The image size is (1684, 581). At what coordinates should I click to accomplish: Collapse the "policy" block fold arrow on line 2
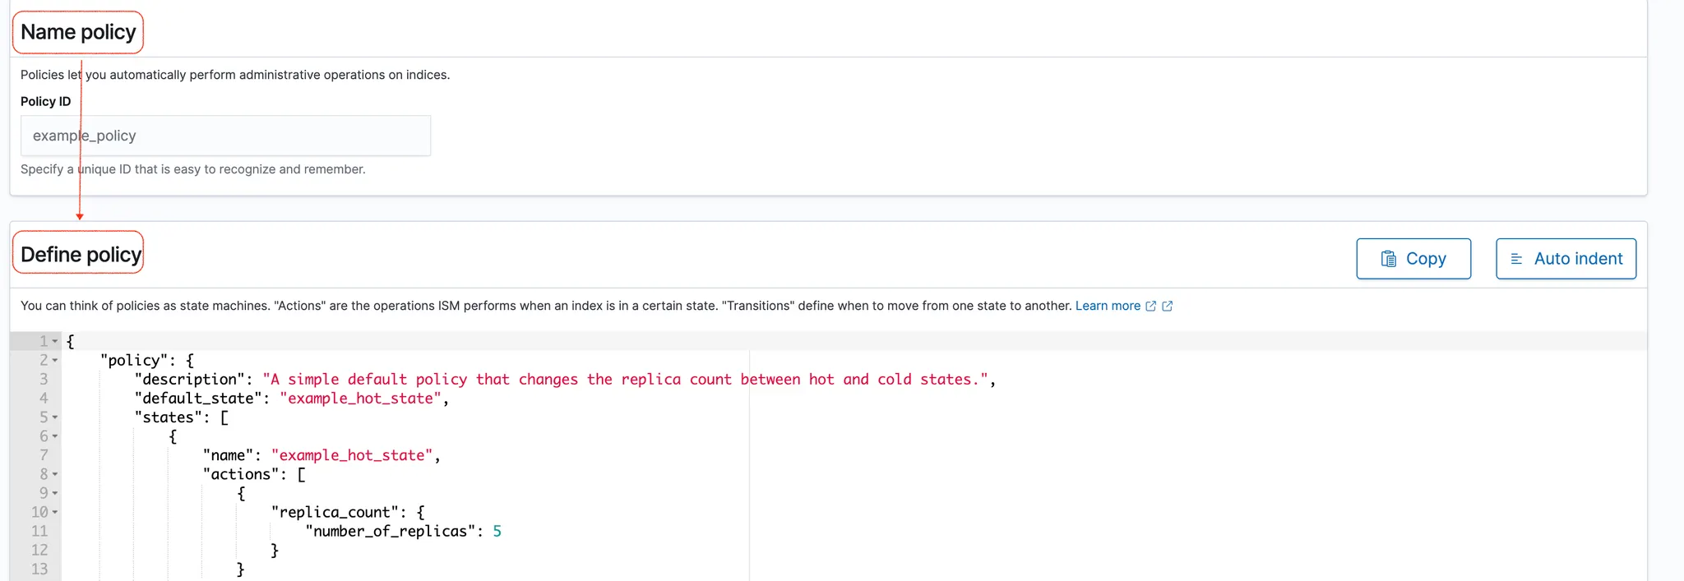point(55,360)
